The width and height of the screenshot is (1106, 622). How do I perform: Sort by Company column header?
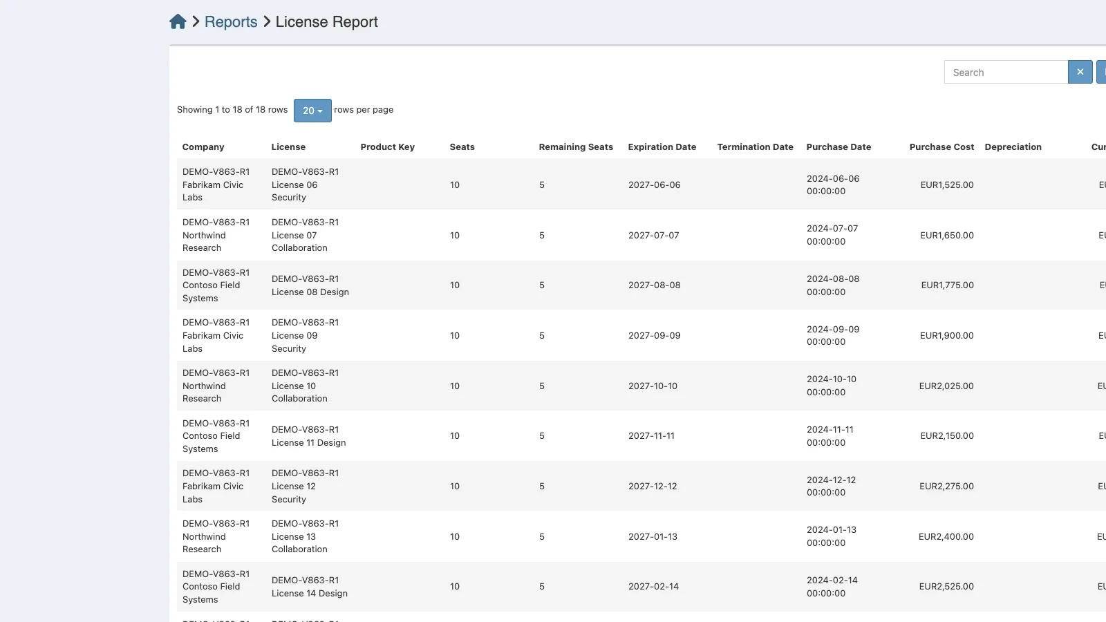pyautogui.click(x=203, y=147)
